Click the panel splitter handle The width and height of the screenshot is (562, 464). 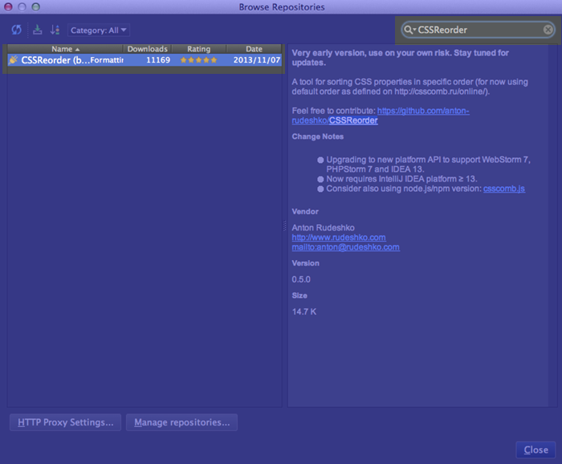point(284,226)
